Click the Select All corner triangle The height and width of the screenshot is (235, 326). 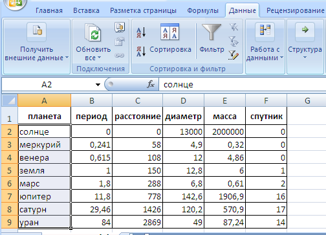coord(10,100)
